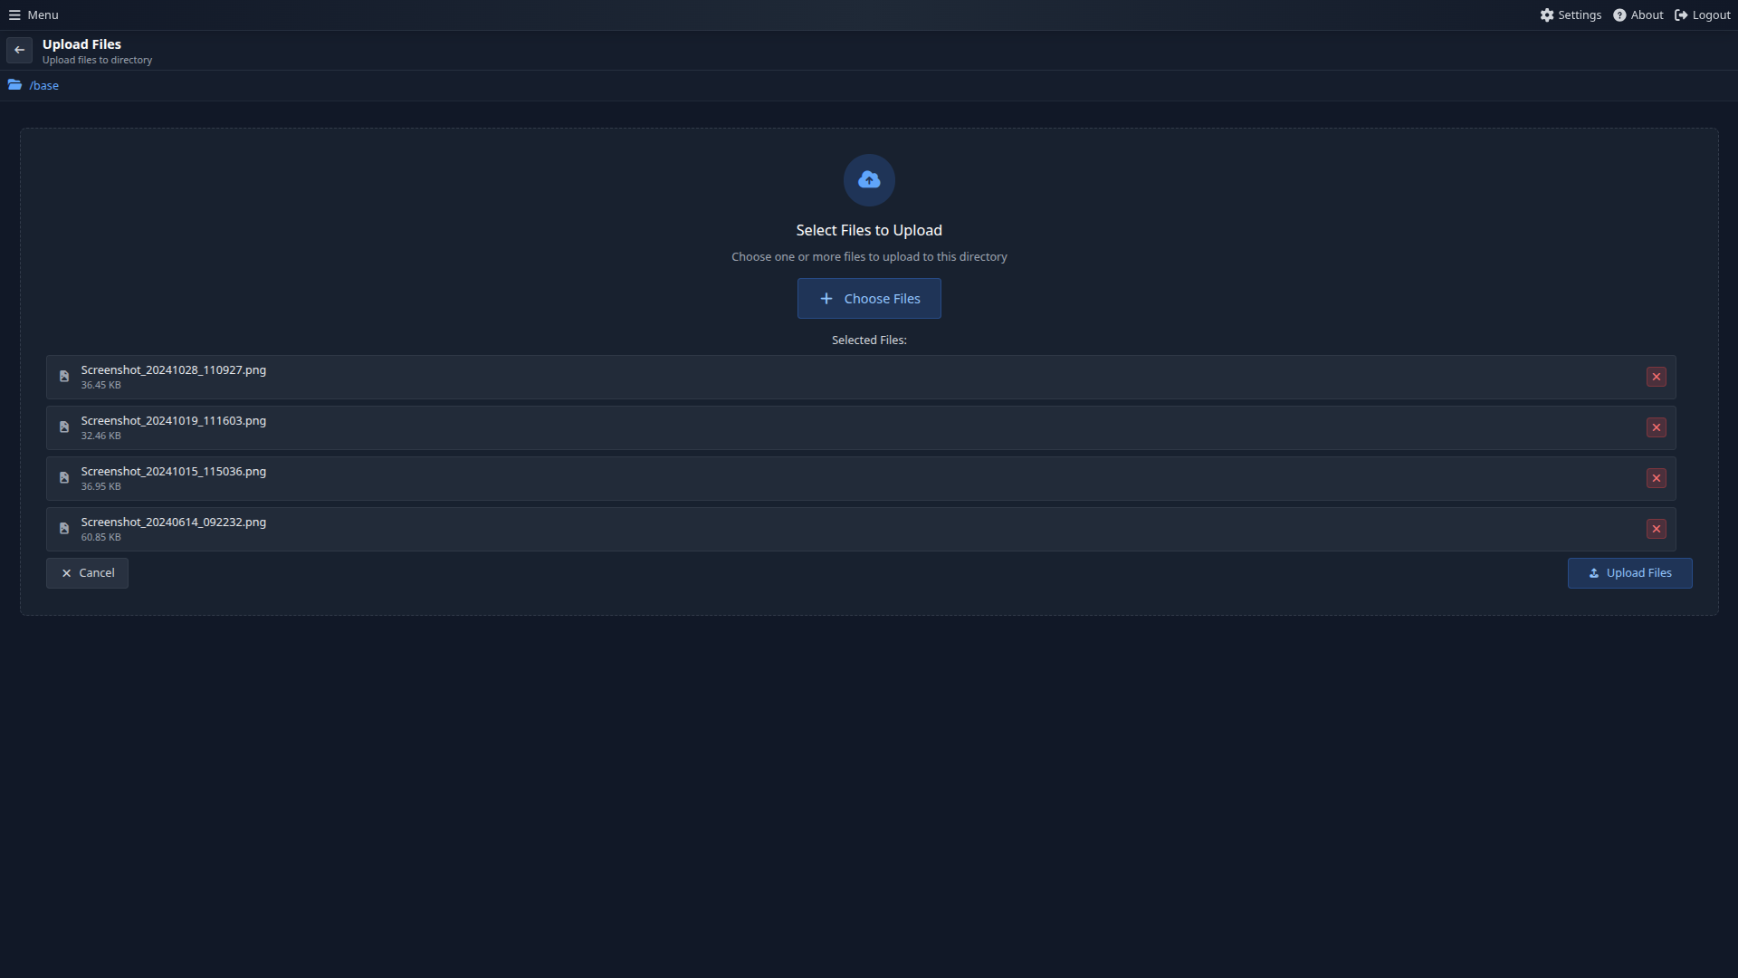Log out using Logout link
The height and width of the screenshot is (978, 1738).
pyautogui.click(x=1703, y=14)
